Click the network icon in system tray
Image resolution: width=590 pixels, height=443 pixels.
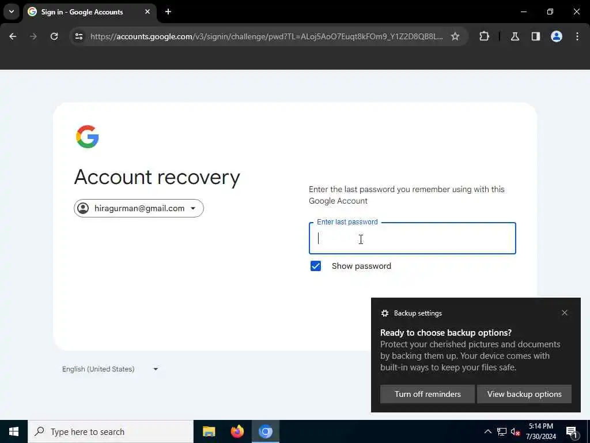[502, 431]
